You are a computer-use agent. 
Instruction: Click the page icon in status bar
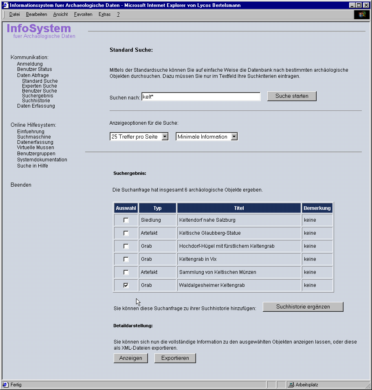[x=5, y=385]
